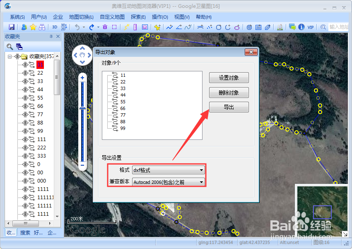Click the favorites panel magnifier icon
The width and height of the screenshot is (352, 249).
[10, 47]
